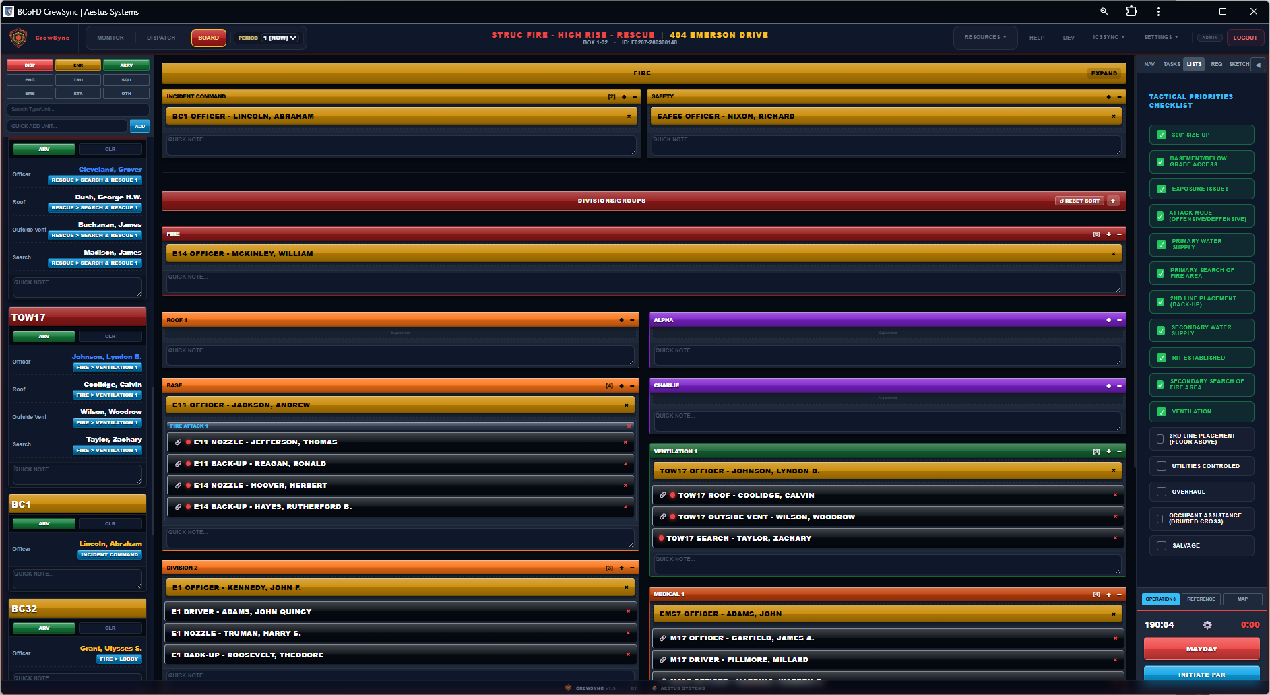
Task: Open the Resources dropdown menu
Action: [x=984, y=38]
